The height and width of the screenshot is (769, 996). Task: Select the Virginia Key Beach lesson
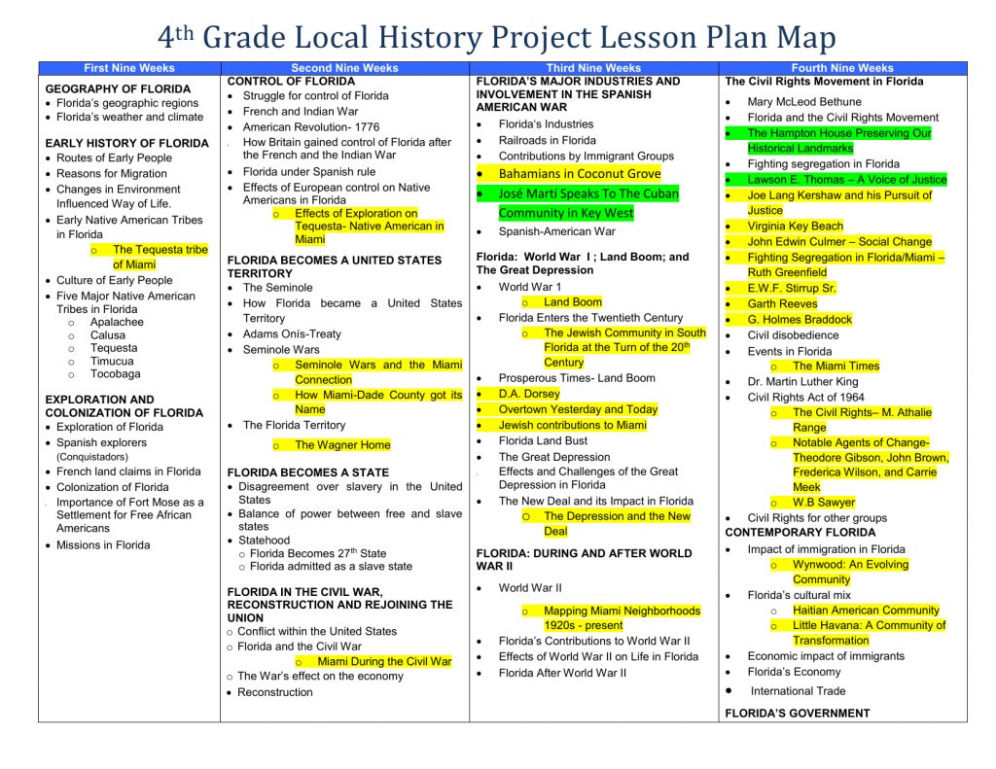(796, 227)
